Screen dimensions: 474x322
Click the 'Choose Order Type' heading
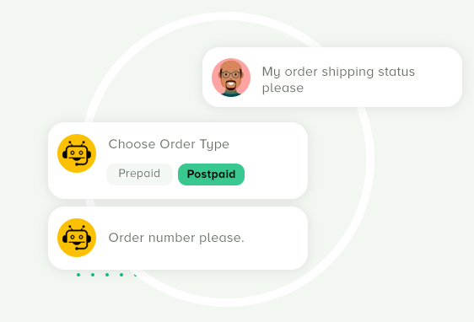[x=169, y=144]
